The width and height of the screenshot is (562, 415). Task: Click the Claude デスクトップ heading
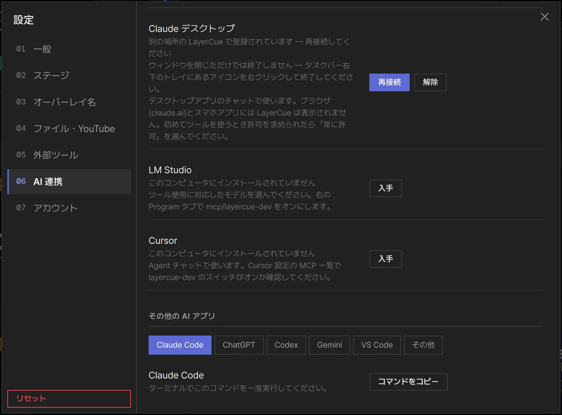[x=192, y=28]
